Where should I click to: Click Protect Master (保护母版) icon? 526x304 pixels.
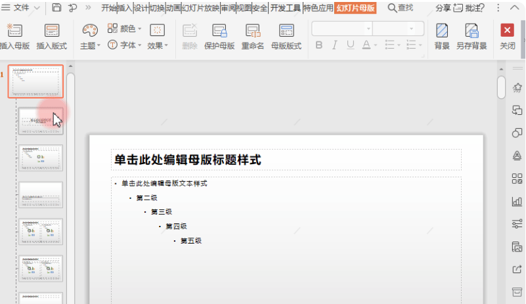(x=219, y=31)
